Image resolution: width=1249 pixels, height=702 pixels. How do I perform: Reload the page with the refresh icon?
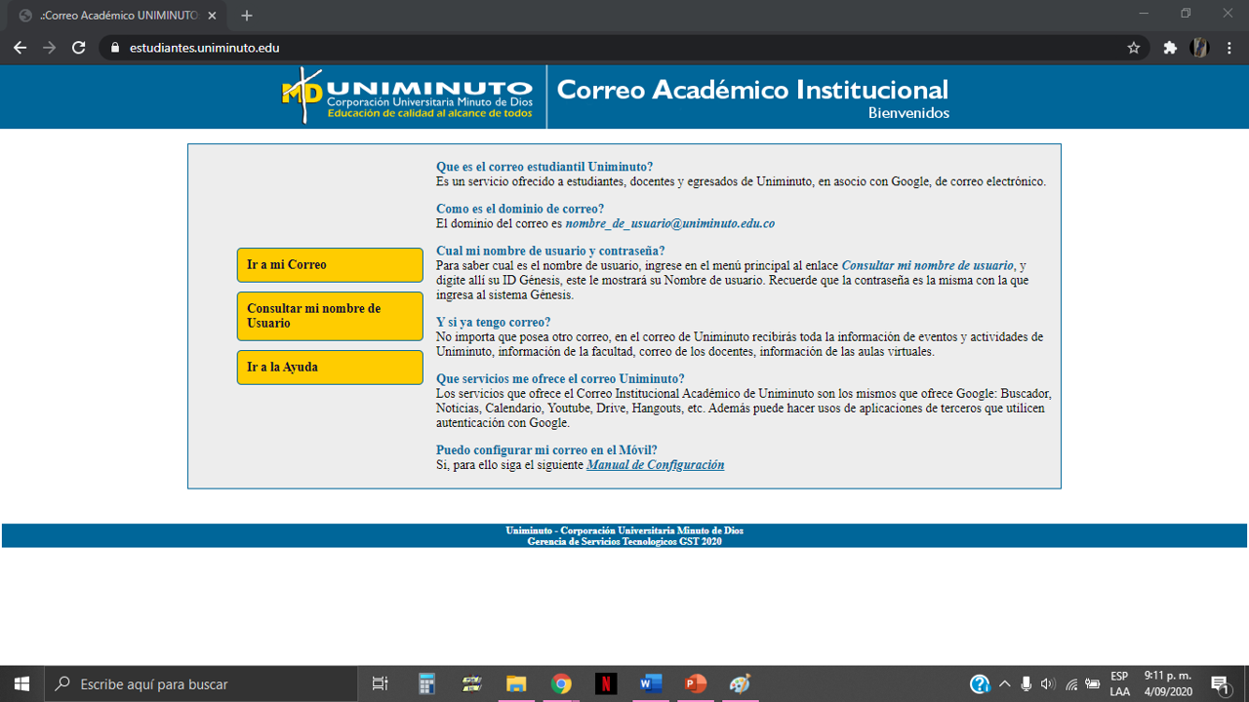tap(79, 48)
